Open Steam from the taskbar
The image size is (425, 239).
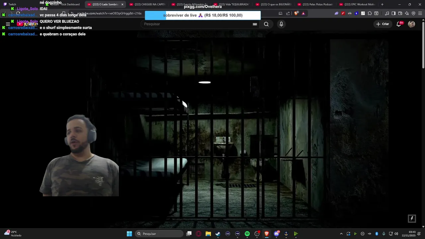(218, 234)
